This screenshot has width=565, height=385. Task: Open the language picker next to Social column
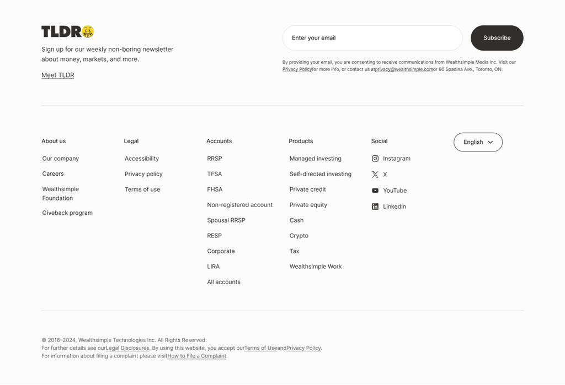tap(478, 142)
